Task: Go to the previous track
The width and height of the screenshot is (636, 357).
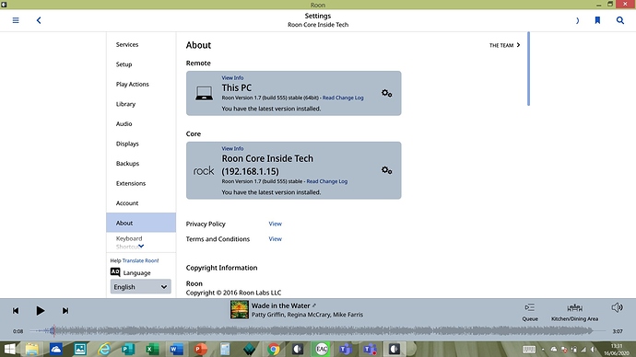Action: pos(16,310)
